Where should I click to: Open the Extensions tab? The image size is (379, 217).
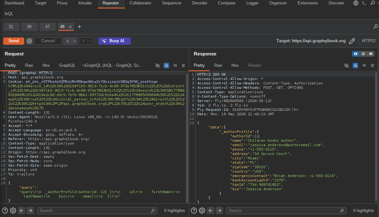308,3
